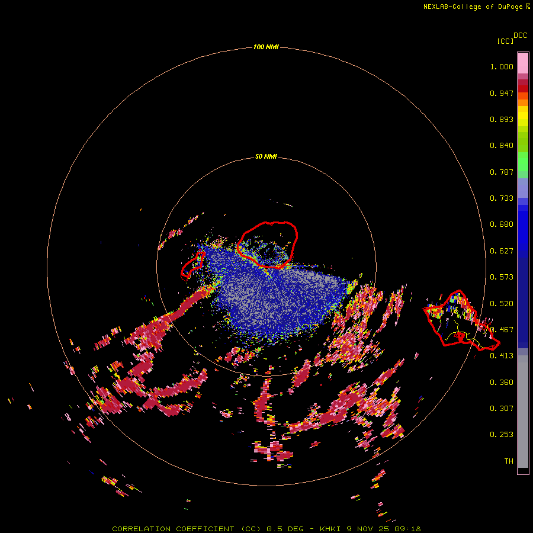This screenshot has width=533, height=533.
Task: Click the 100 NMI range ring label
Action: [266, 47]
